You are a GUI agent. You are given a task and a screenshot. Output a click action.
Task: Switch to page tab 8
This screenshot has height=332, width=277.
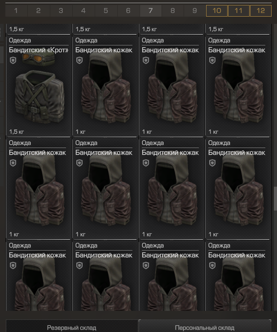[173, 11]
